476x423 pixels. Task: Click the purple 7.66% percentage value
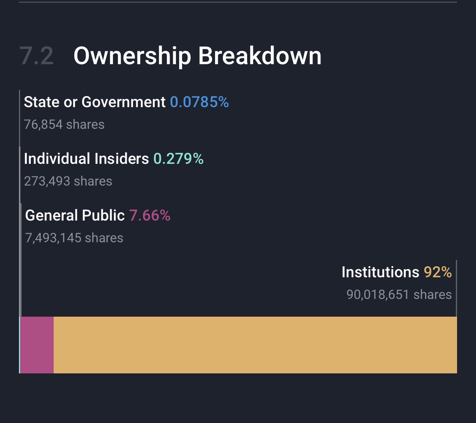(150, 215)
